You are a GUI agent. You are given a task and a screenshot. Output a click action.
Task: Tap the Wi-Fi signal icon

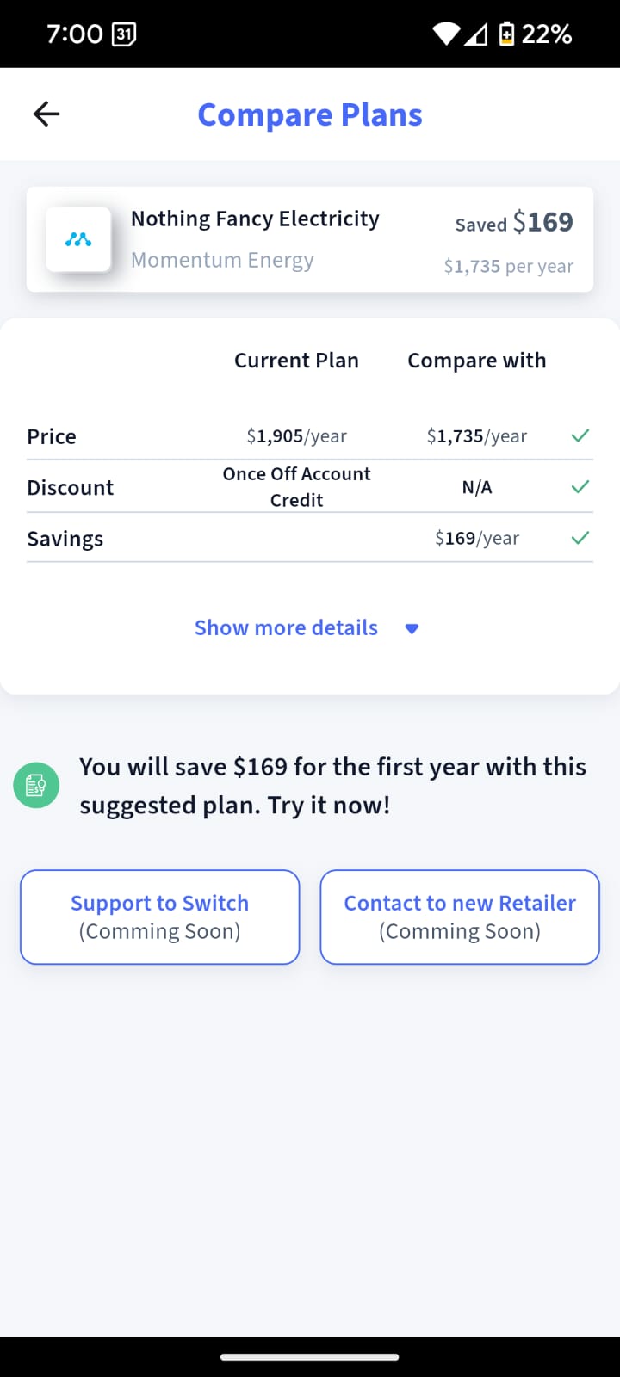[x=446, y=34]
